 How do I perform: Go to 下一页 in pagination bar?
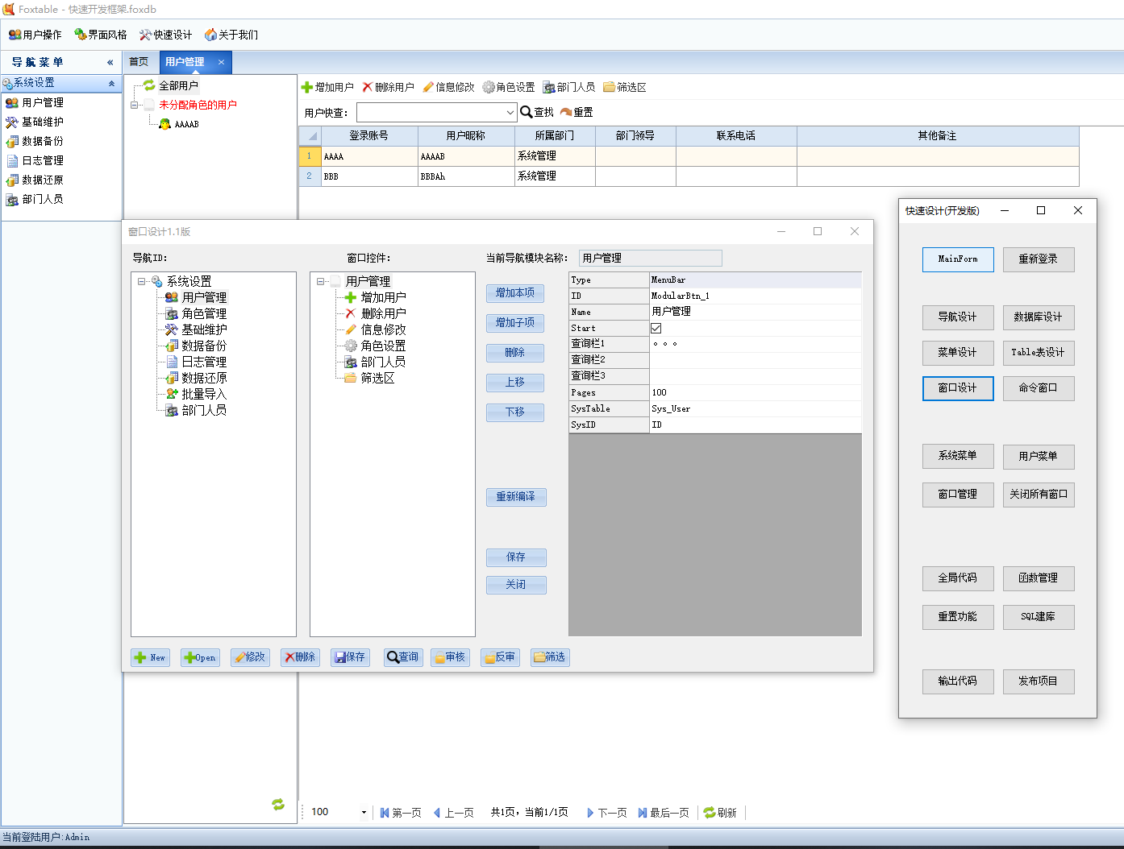point(607,813)
